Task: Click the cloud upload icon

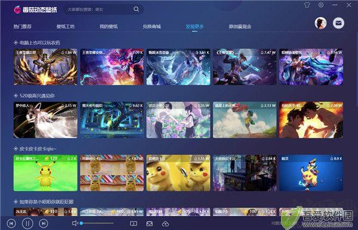Action: pyautogui.click(x=165, y=224)
